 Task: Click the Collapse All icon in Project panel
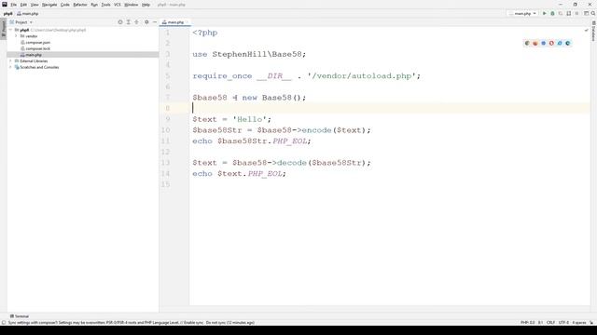136,22
